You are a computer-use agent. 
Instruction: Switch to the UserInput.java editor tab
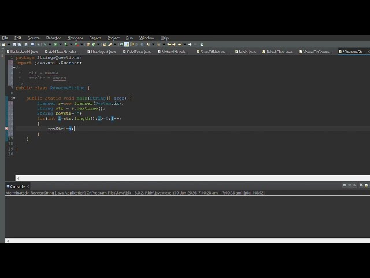tap(102, 52)
